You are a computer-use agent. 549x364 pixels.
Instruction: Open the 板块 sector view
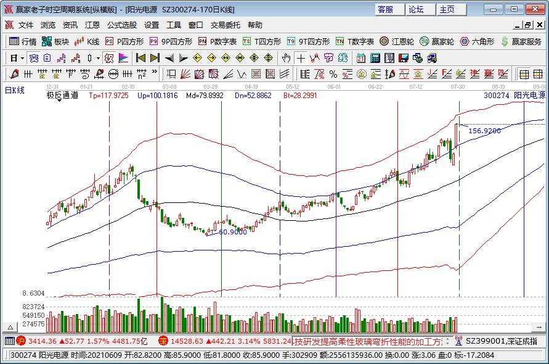55,41
